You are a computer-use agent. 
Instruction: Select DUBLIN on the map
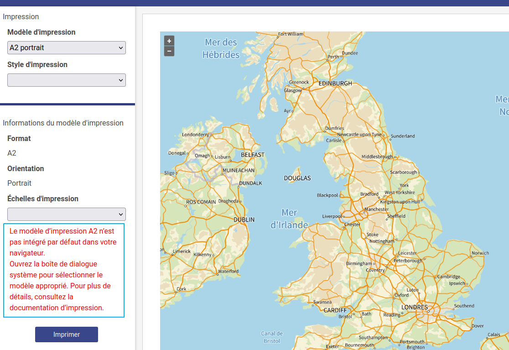[x=244, y=219]
